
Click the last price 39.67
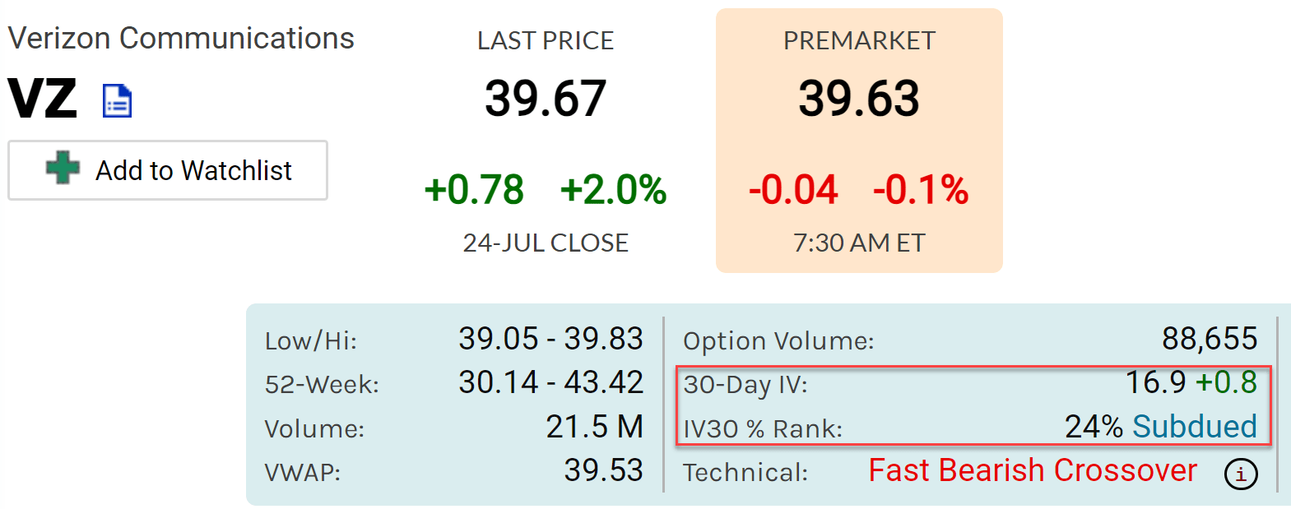pos(546,99)
